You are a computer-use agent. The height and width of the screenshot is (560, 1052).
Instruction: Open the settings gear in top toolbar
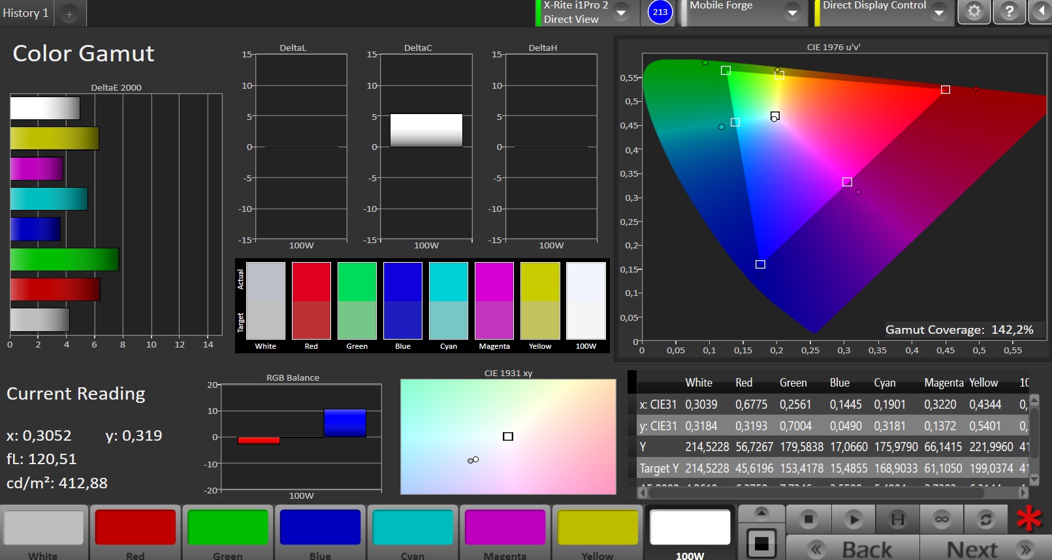click(974, 12)
